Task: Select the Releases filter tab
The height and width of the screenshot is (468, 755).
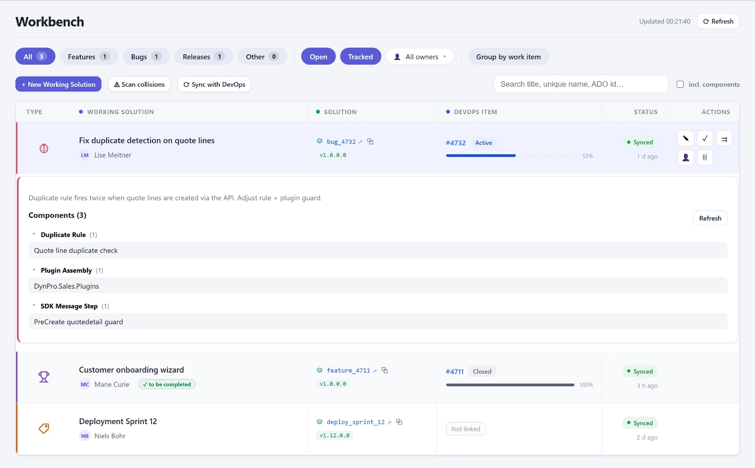Action: tap(204, 57)
